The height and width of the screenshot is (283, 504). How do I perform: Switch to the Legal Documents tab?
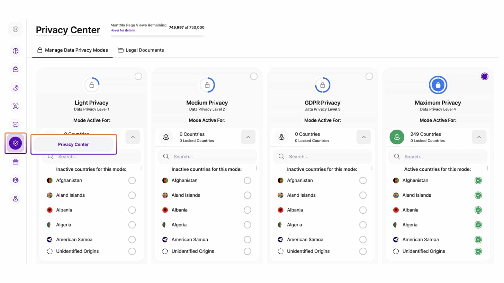pos(141,50)
